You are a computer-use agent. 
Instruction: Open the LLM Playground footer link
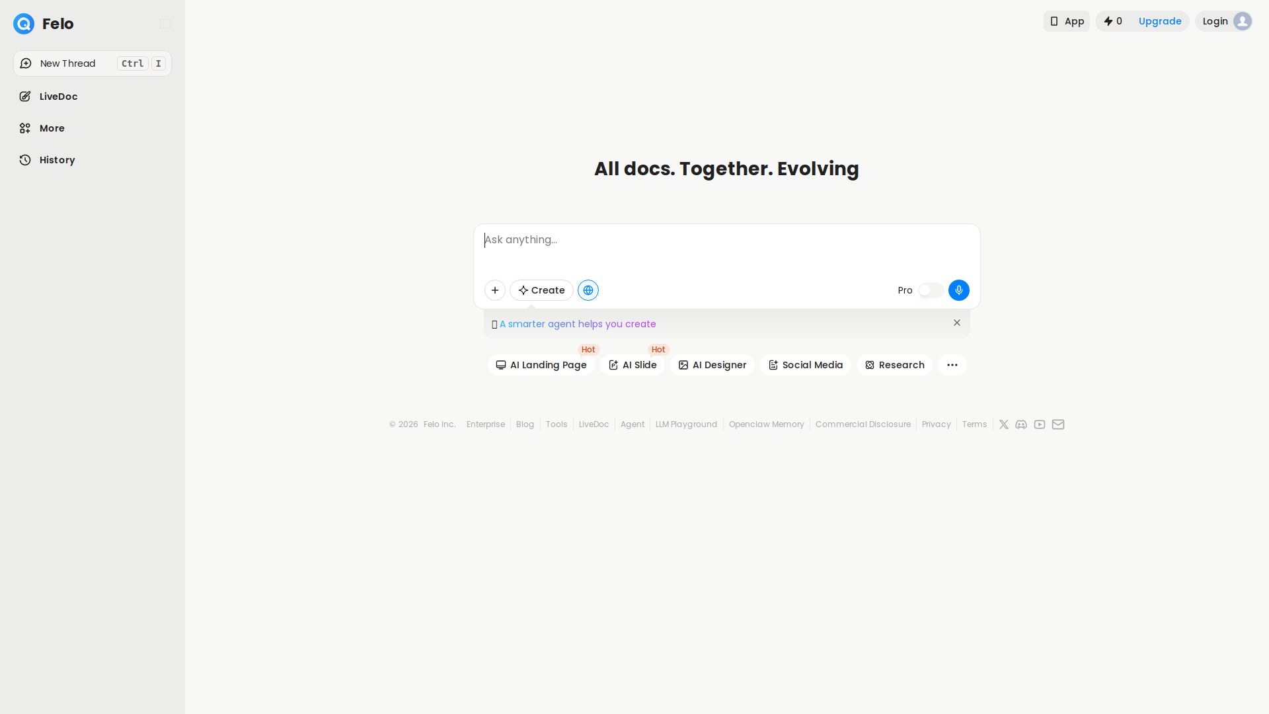point(686,424)
